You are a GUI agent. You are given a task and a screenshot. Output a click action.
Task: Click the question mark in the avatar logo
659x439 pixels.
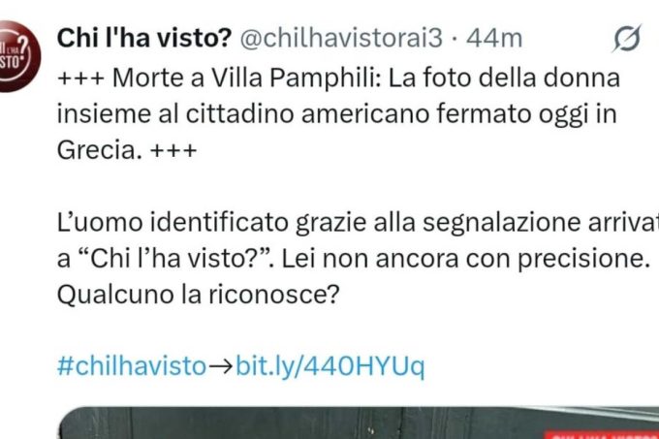25,45
